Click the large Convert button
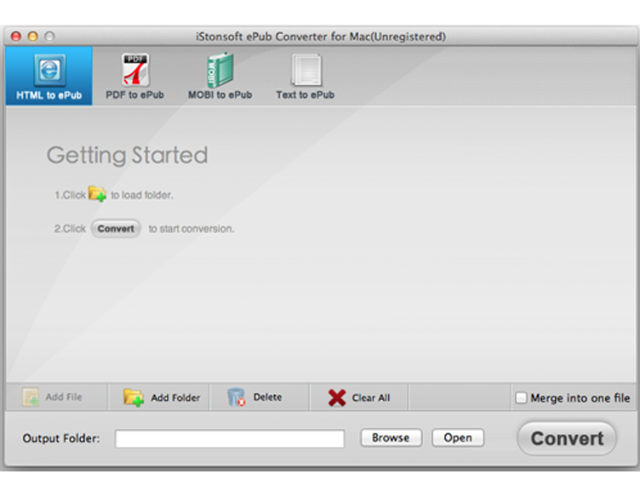640x491 pixels. pos(567,439)
